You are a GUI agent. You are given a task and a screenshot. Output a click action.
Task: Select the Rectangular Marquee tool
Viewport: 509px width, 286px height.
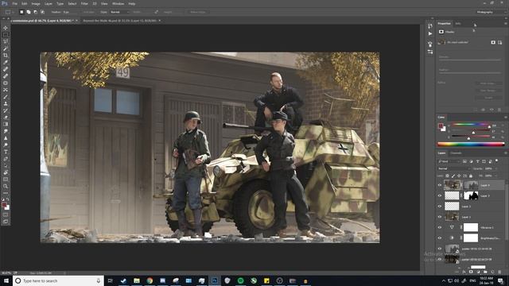(x=6, y=35)
